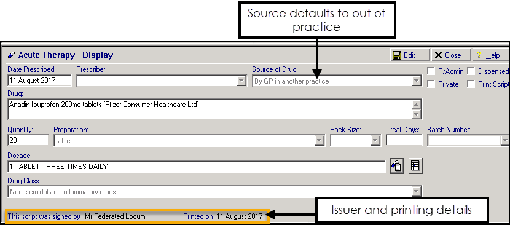Tick the Private checkbox
Screen dimensions: 510x225
[431, 84]
